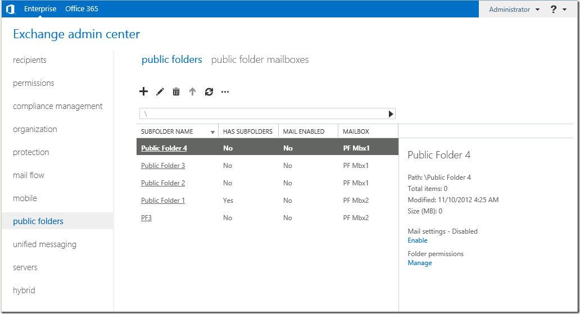The width and height of the screenshot is (580, 314).
Task: Click Exchange admin center title
Action: click(76, 34)
